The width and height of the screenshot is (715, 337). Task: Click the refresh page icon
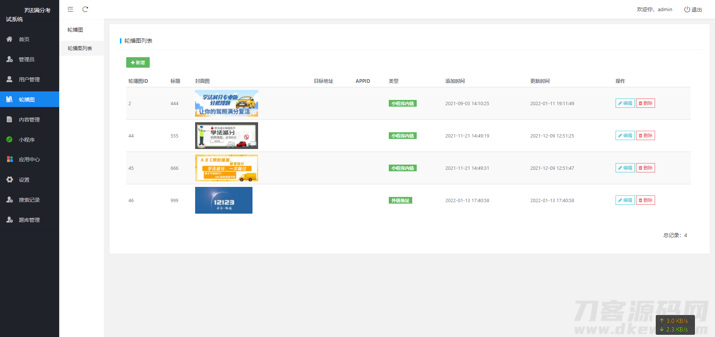(x=85, y=9)
